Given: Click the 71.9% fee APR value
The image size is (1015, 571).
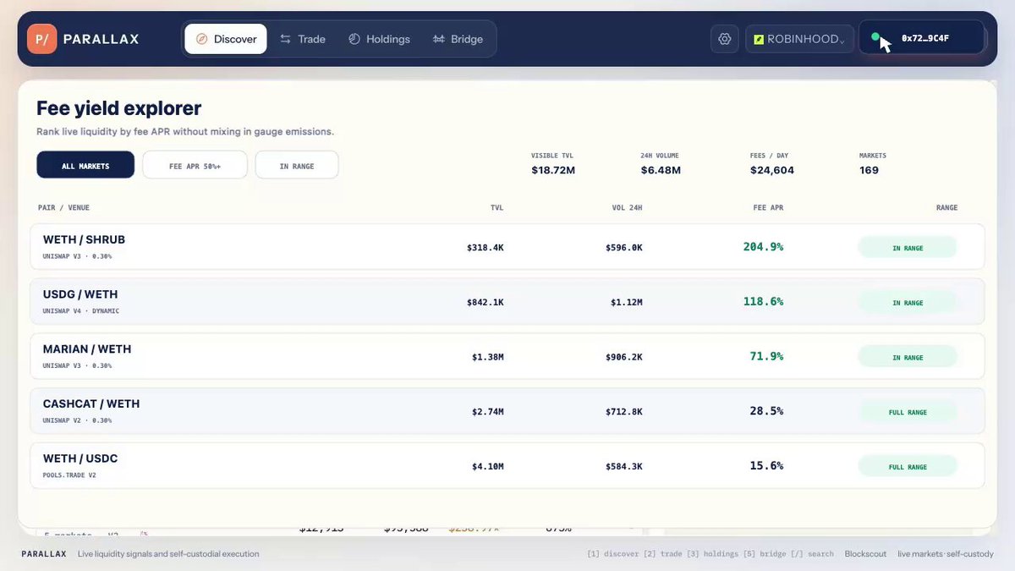Looking at the screenshot, I should [766, 356].
